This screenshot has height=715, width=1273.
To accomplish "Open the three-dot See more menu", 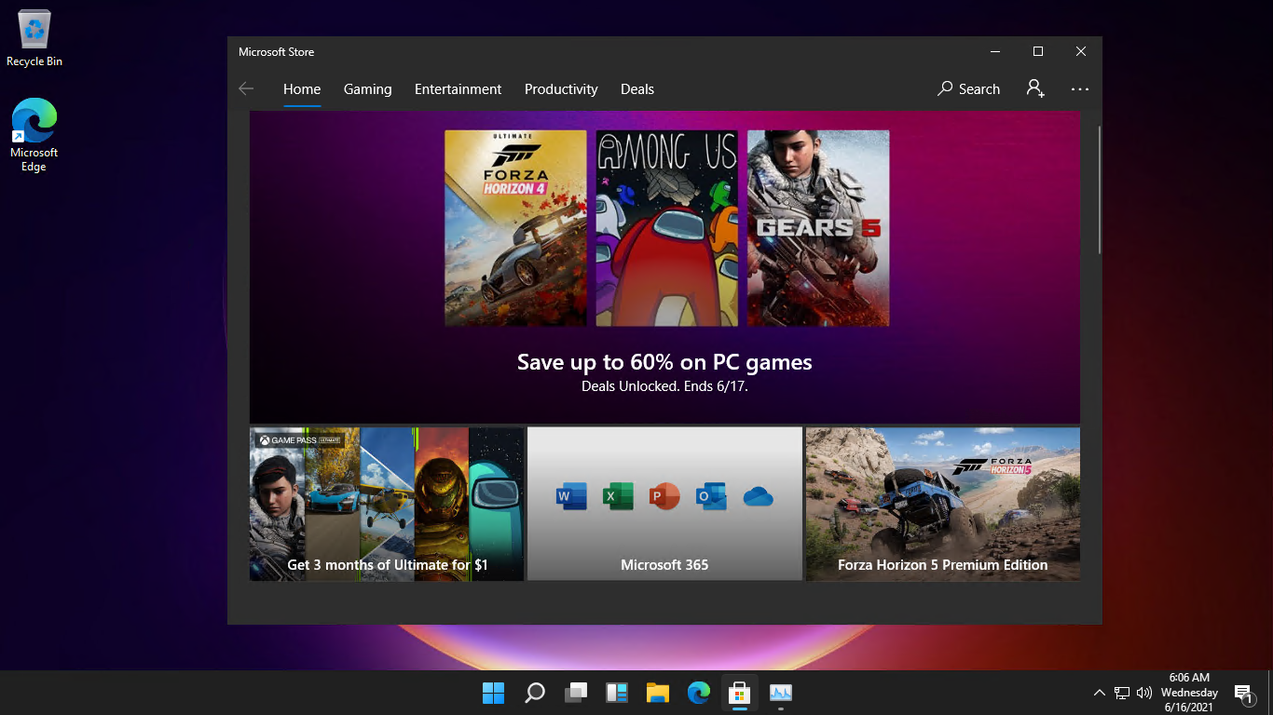I will pyautogui.click(x=1080, y=89).
